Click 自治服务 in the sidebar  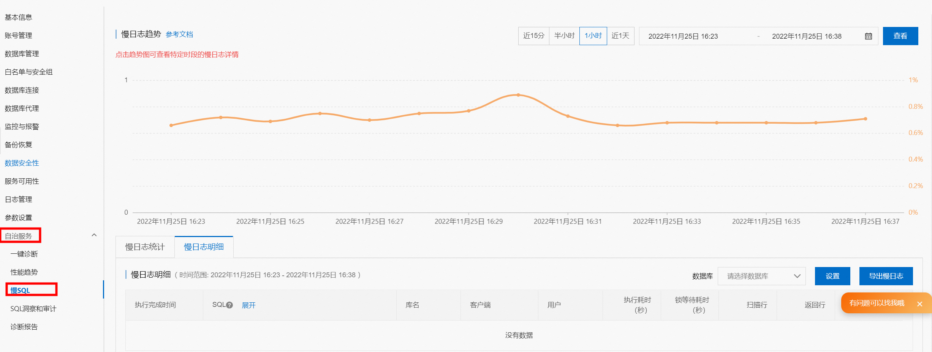(18, 236)
